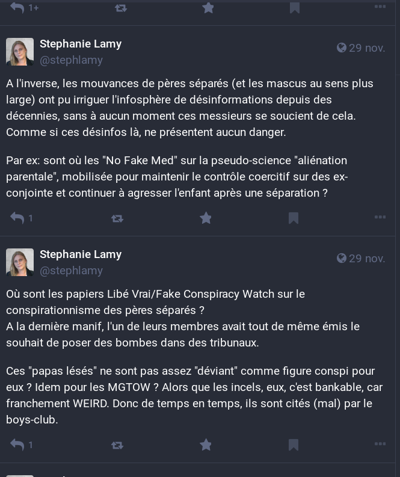Image resolution: width=400 pixels, height=477 pixels.
Task: Bookmark the post ending with boys-club
Action: point(294,445)
